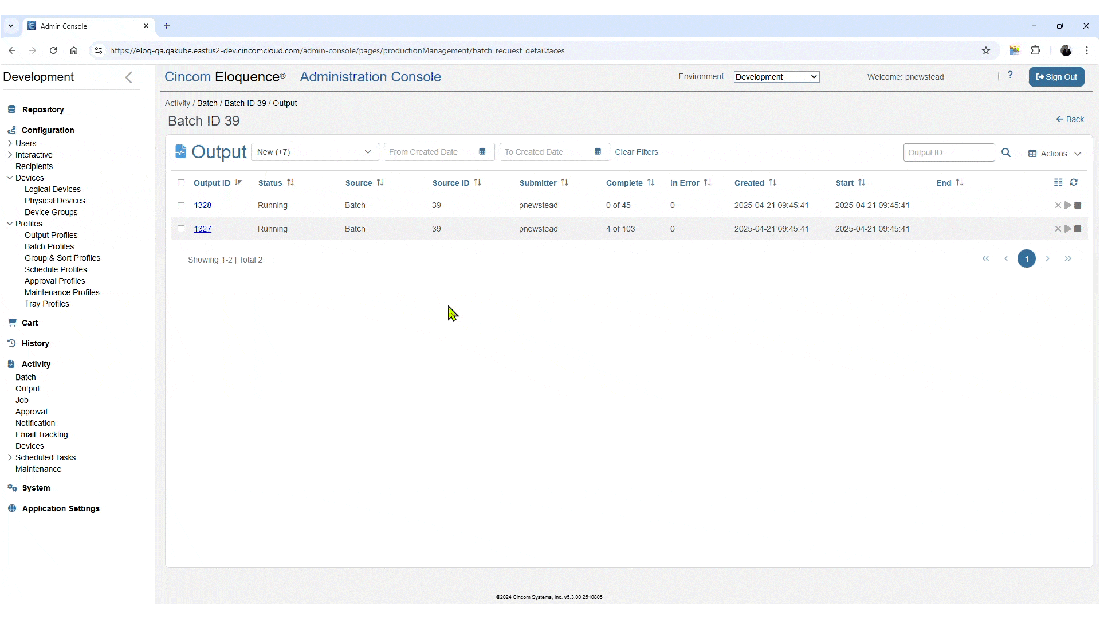The width and height of the screenshot is (1100, 619).
Task: Stop output 1328 with the square icon
Action: click(1078, 205)
